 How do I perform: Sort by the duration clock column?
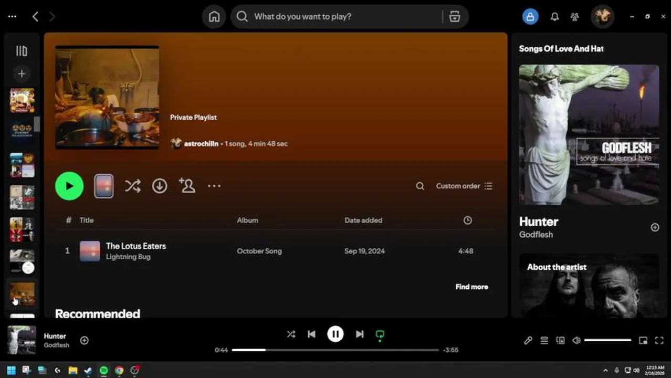[467, 220]
